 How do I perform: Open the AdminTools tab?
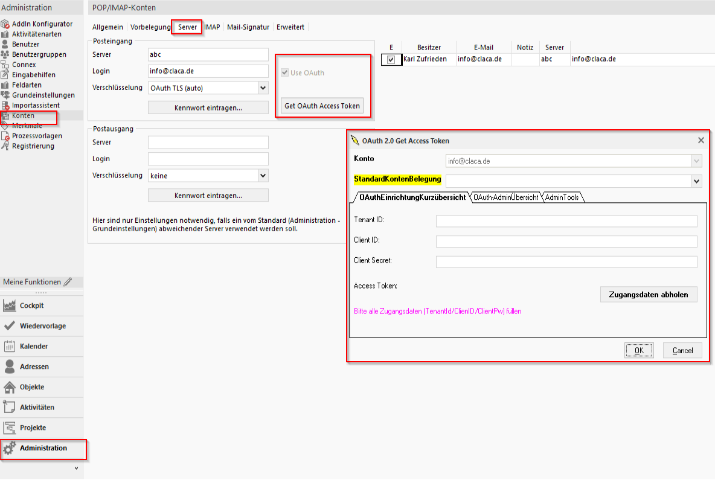562,197
